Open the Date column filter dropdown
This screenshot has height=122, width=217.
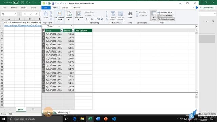62,30
